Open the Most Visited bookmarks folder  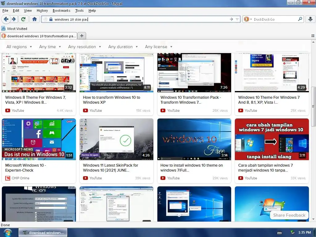point(14,29)
